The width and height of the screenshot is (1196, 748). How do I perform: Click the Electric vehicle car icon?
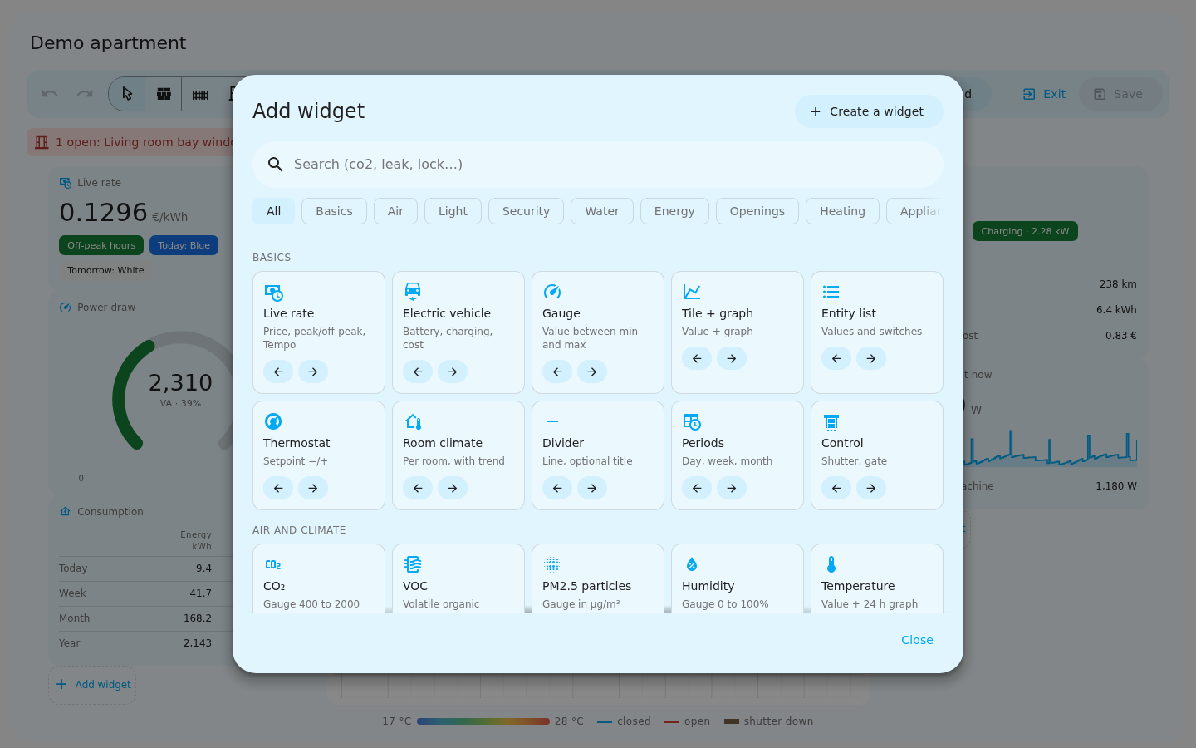tap(413, 292)
